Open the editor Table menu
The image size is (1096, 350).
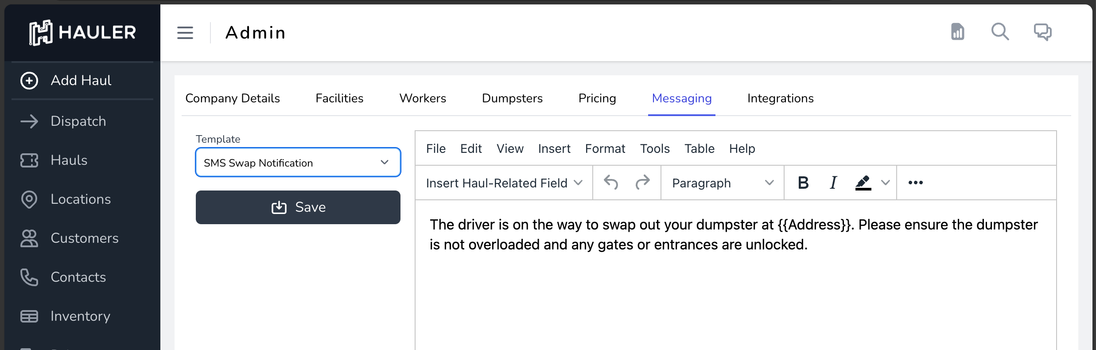coord(700,148)
